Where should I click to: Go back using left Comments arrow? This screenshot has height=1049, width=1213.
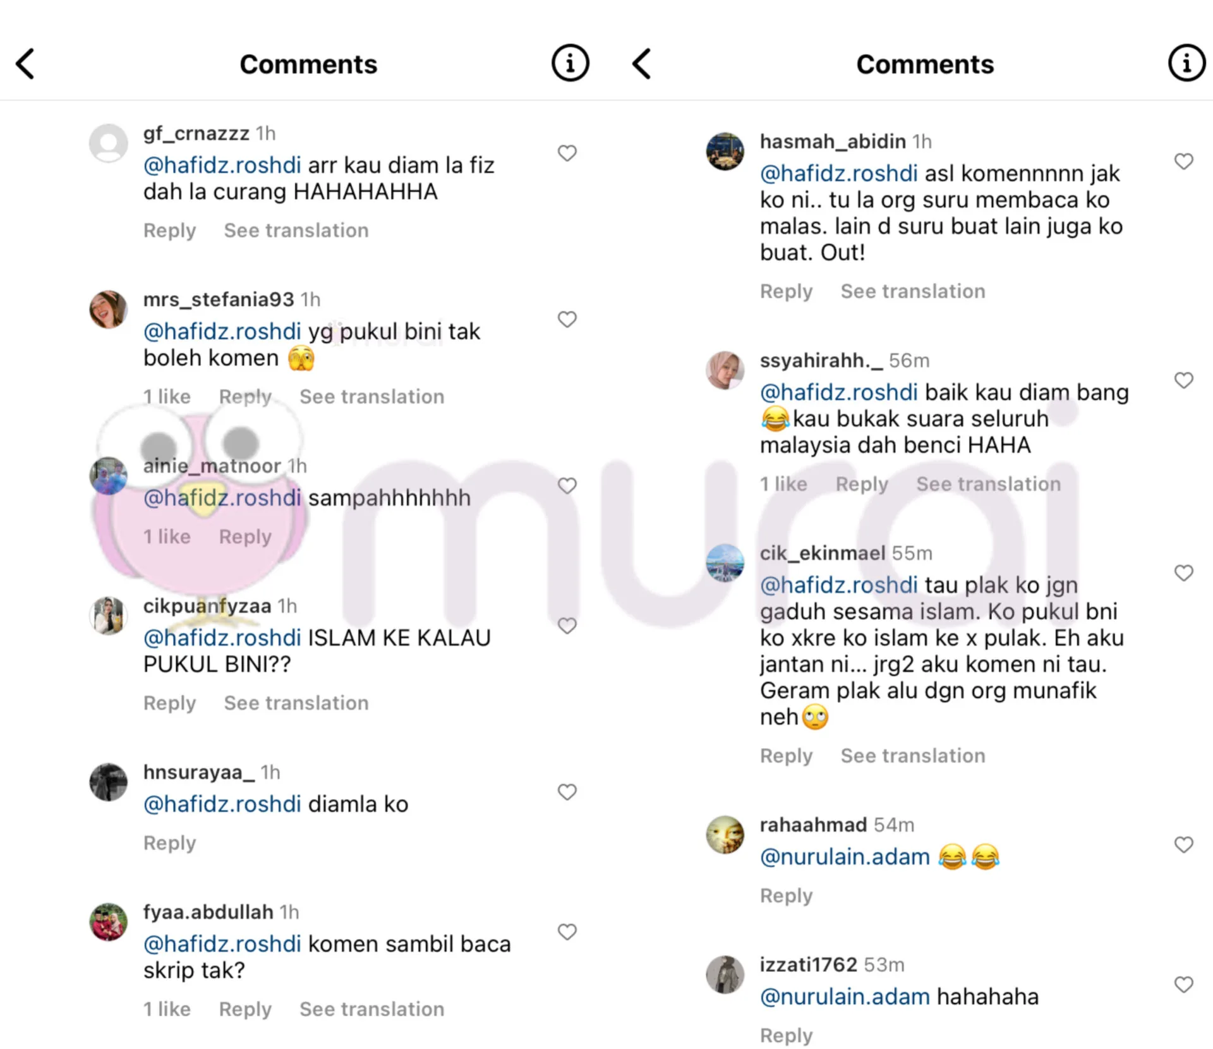pyautogui.click(x=25, y=64)
